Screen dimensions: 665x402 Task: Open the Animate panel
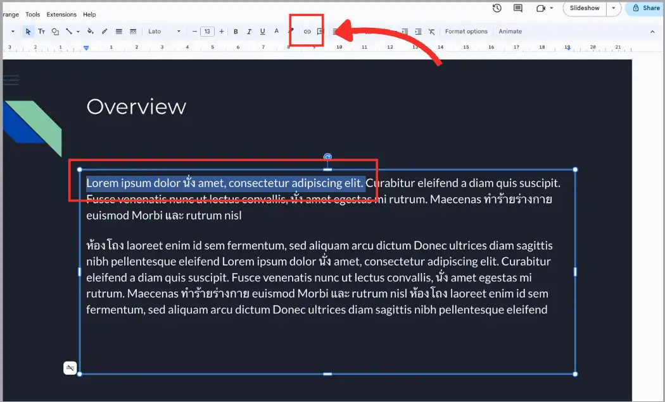(x=510, y=32)
